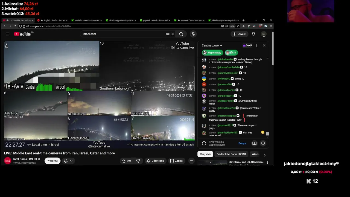Click the Zapisz save button
The height and width of the screenshot is (197, 350).
(x=176, y=161)
